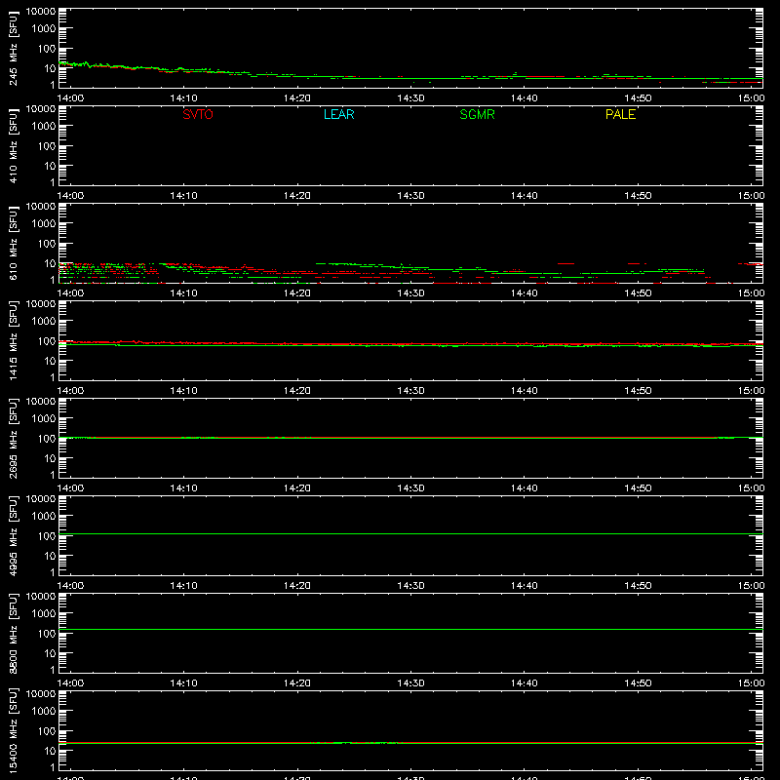
Task: Click the red SVTO station legend label
Action: tap(198, 114)
